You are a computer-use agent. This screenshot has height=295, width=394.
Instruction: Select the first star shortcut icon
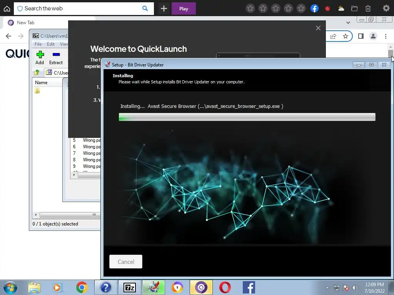click(250, 8)
